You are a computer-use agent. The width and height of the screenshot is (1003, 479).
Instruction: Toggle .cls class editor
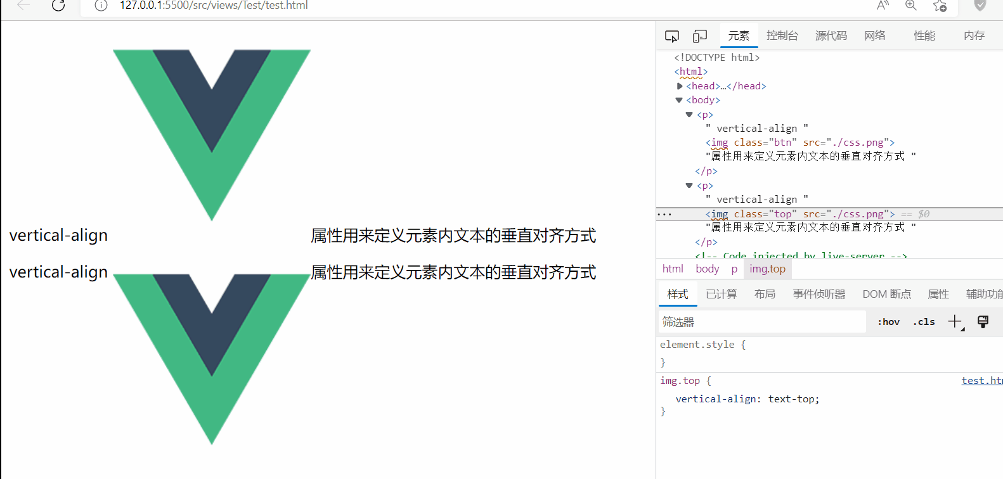click(924, 322)
